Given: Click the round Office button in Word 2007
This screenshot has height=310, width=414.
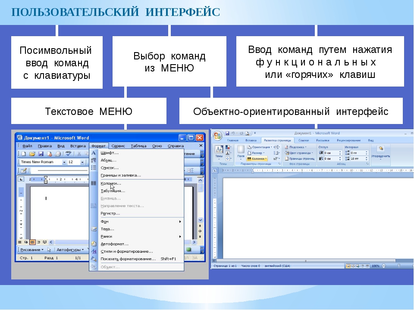Looking at the screenshot, I should point(217,136).
